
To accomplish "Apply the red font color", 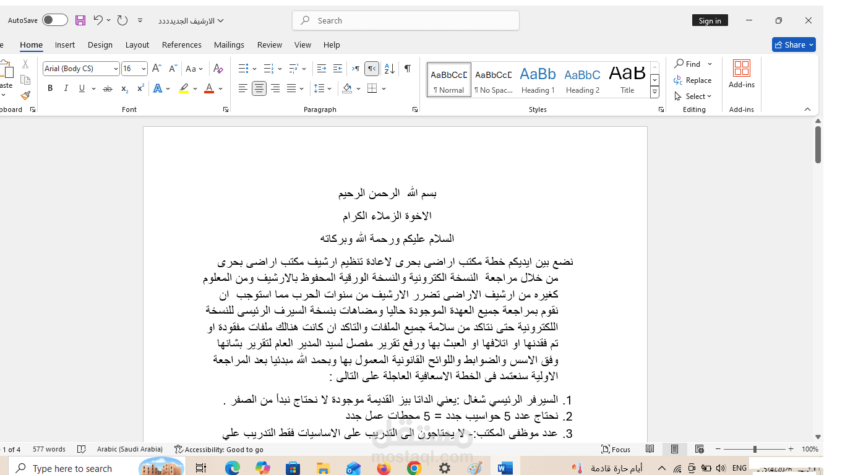I will 209,88.
